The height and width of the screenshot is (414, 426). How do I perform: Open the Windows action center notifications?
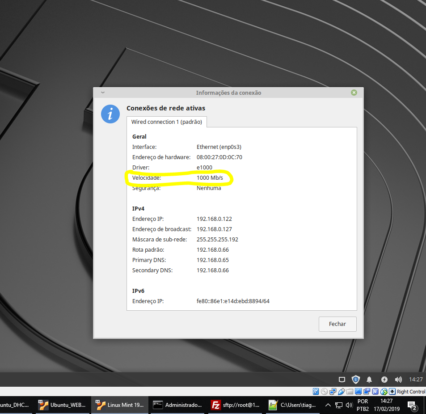click(x=412, y=405)
